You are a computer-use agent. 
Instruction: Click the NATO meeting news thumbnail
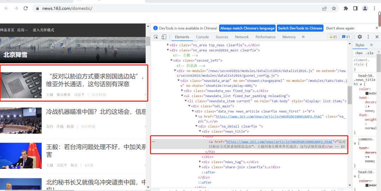[21, 120]
